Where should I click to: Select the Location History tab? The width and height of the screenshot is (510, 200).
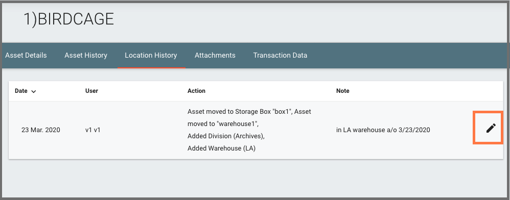(x=151, y=55)
